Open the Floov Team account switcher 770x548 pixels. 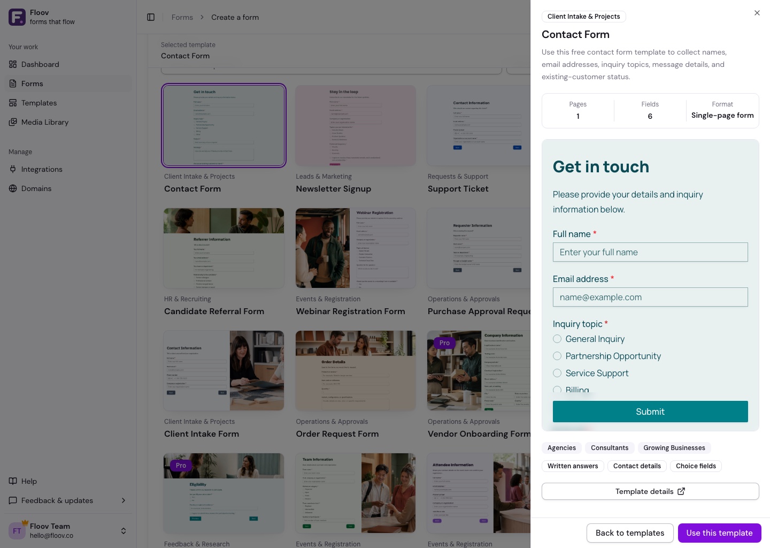[68, 531]
